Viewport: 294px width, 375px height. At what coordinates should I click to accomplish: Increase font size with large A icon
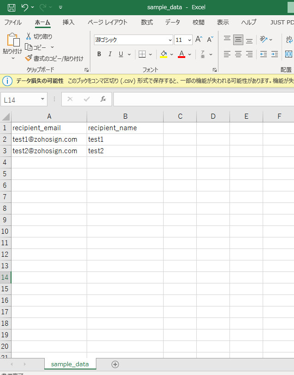pyautogui.click(x=199, y=40)
